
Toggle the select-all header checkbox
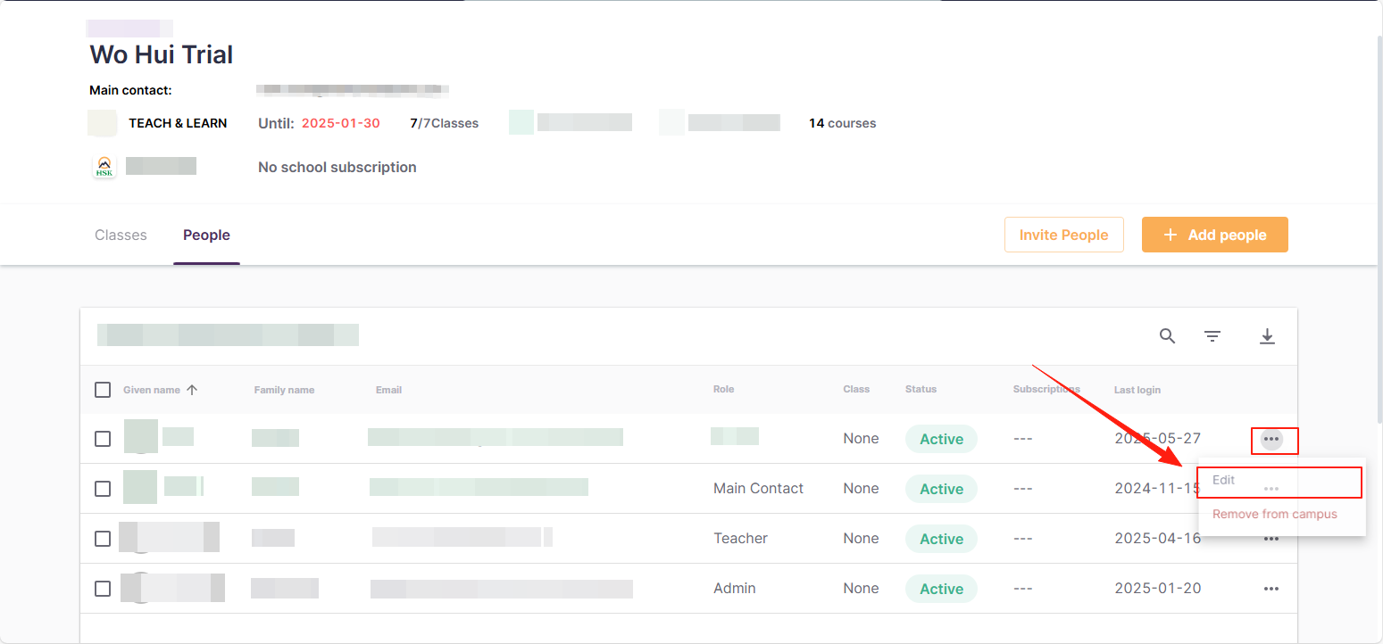[103, 390]
